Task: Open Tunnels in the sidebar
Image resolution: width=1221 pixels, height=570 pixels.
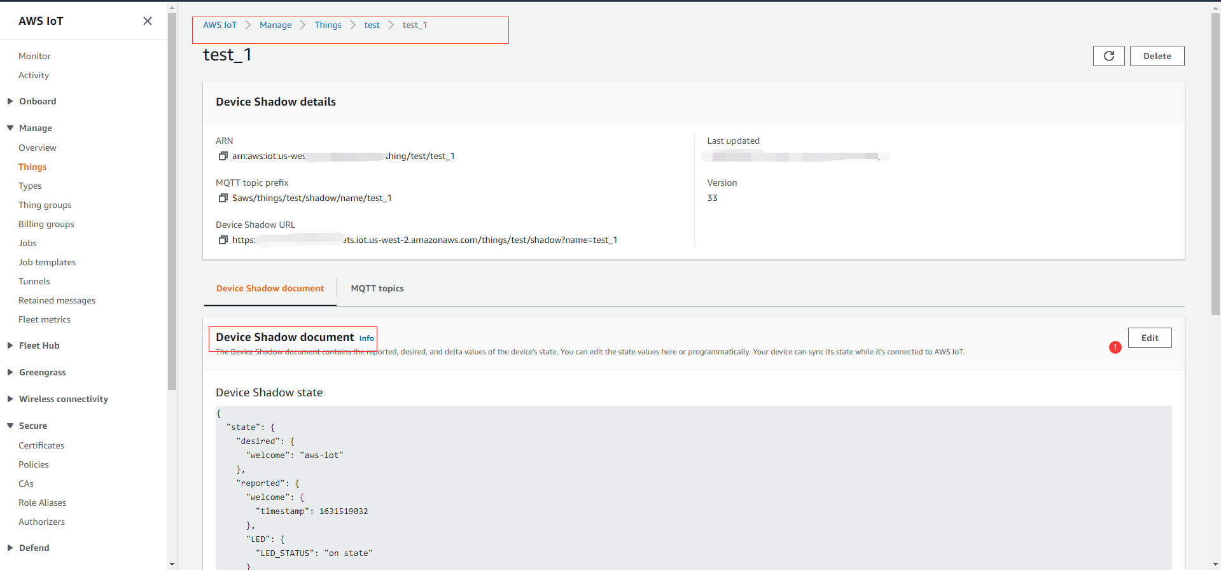Action: (34, 281)
